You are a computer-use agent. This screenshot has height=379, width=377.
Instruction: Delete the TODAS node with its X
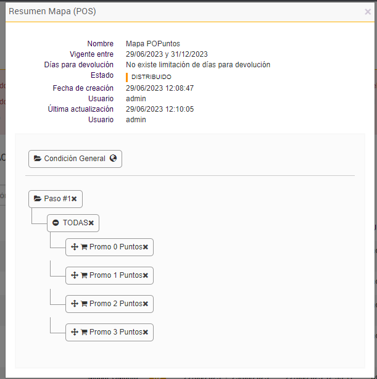click(91, 223)
